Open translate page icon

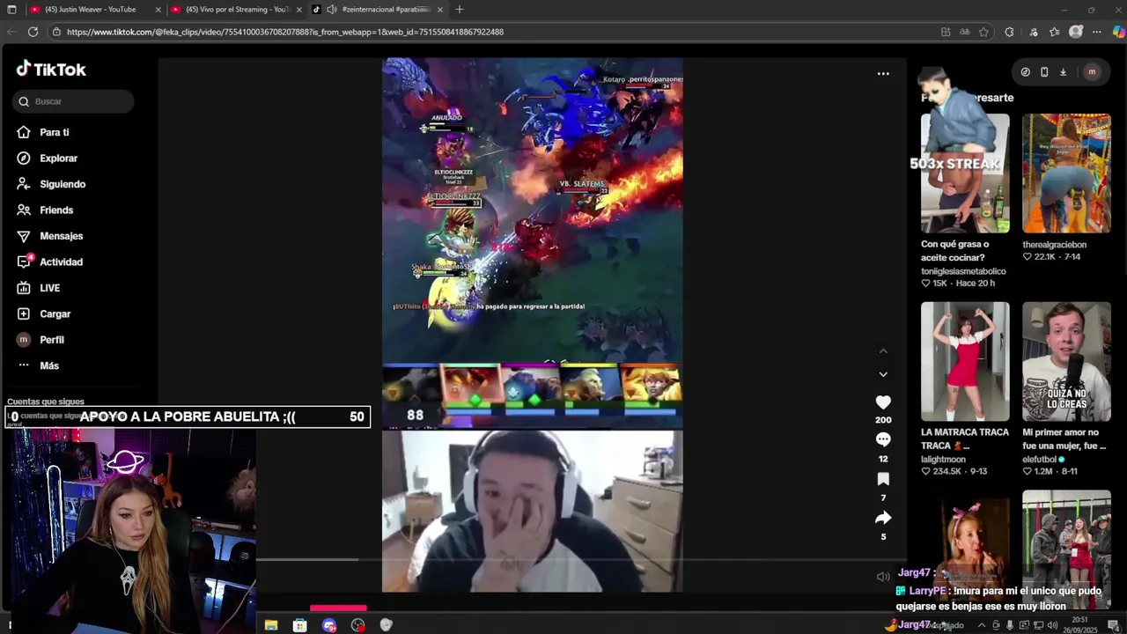[965, 32]
